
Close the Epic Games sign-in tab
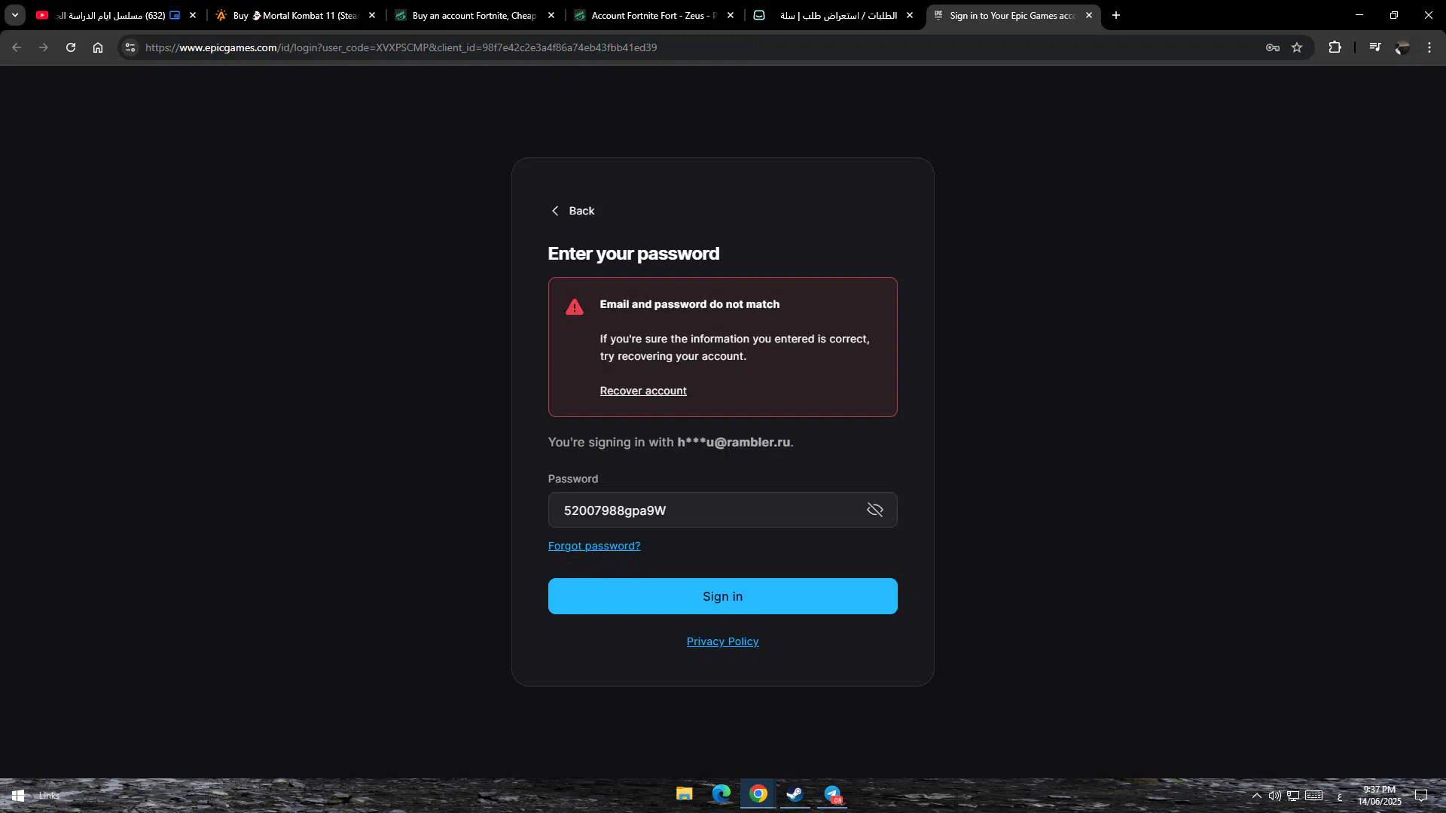(1089, 15)
